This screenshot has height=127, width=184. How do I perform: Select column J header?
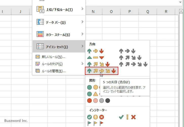click(x=20, y=12)
